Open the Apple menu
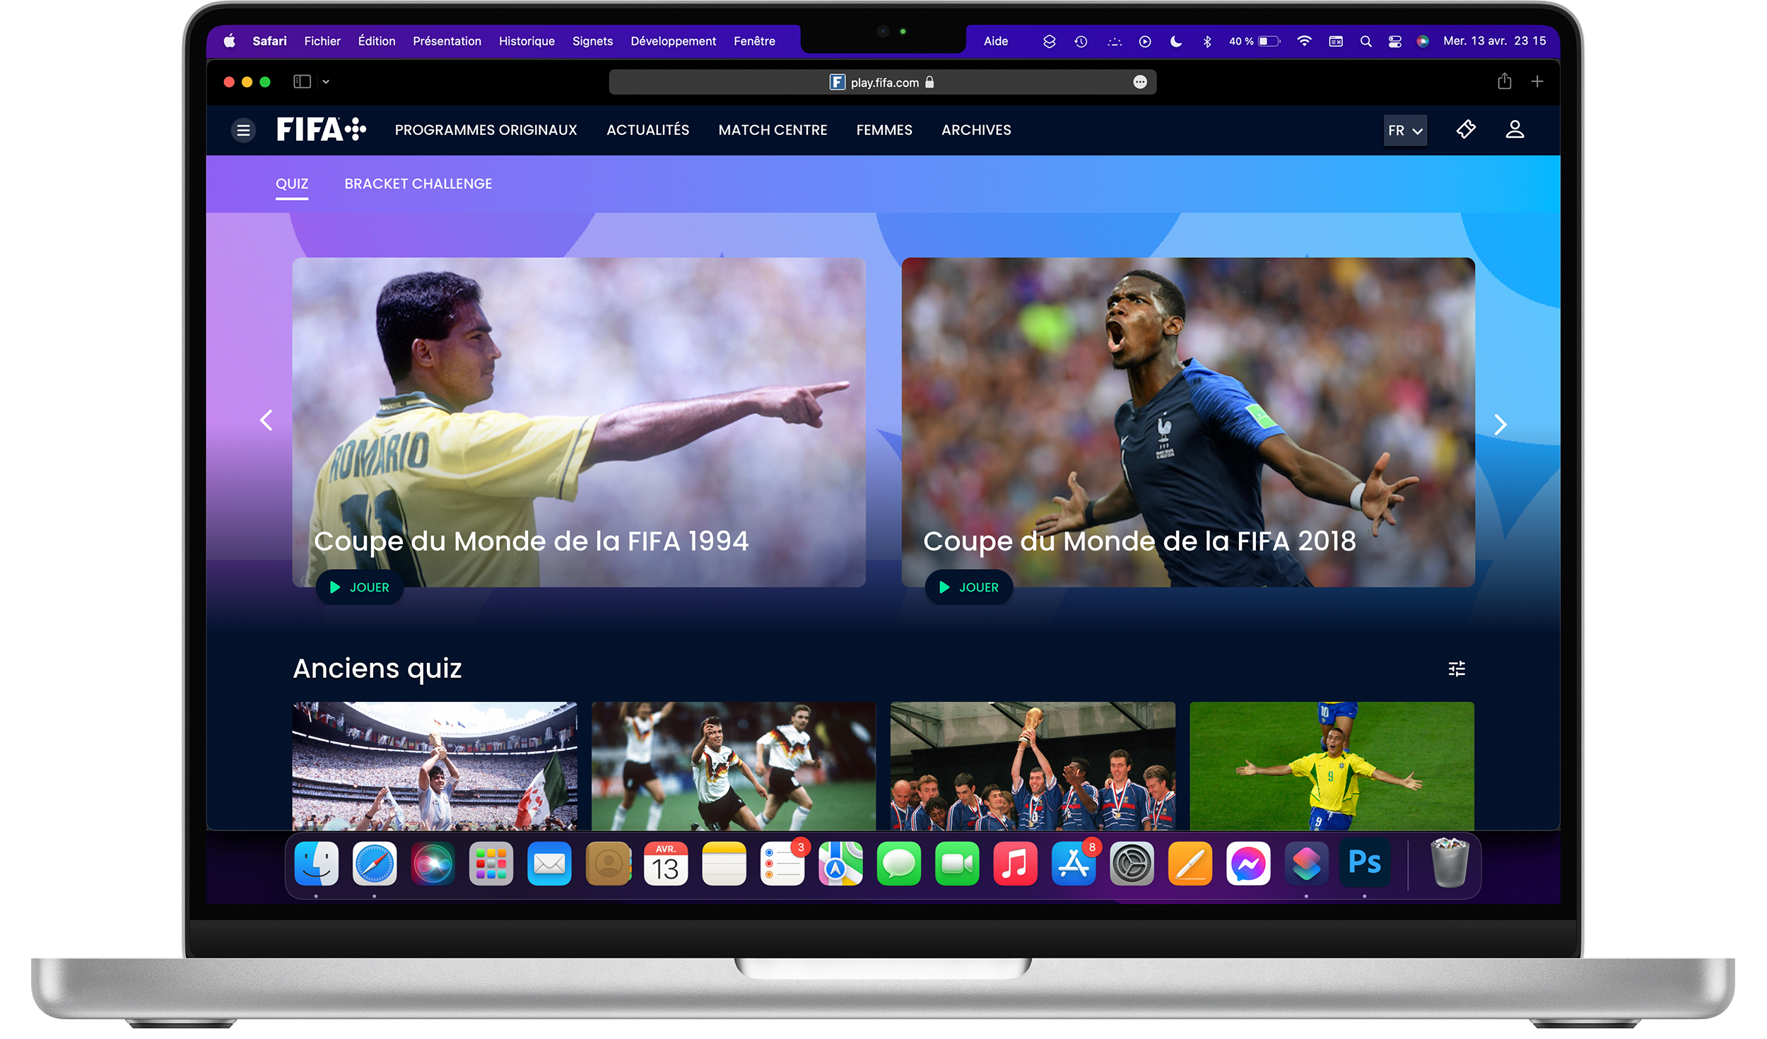 coord(230,41)
